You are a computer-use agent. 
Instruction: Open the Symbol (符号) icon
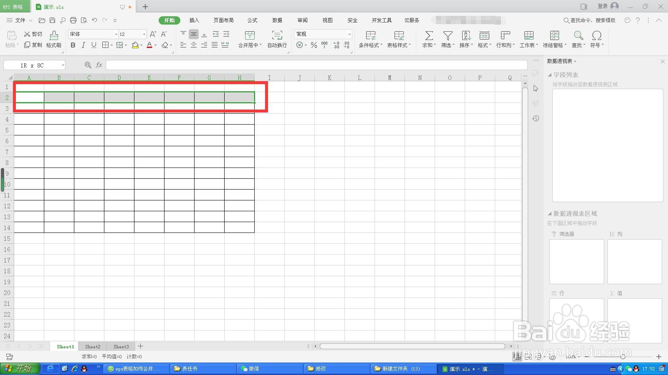coord(597,36)
